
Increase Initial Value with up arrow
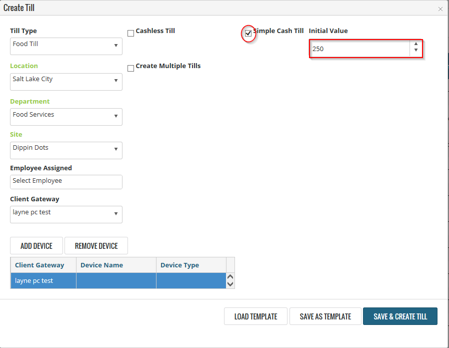416,45
